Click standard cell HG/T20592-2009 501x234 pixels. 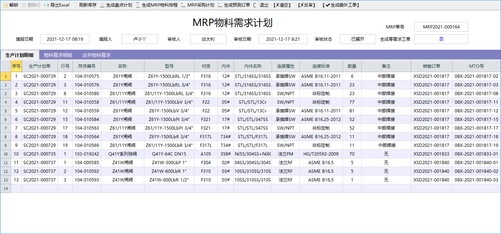click(321, 154)
